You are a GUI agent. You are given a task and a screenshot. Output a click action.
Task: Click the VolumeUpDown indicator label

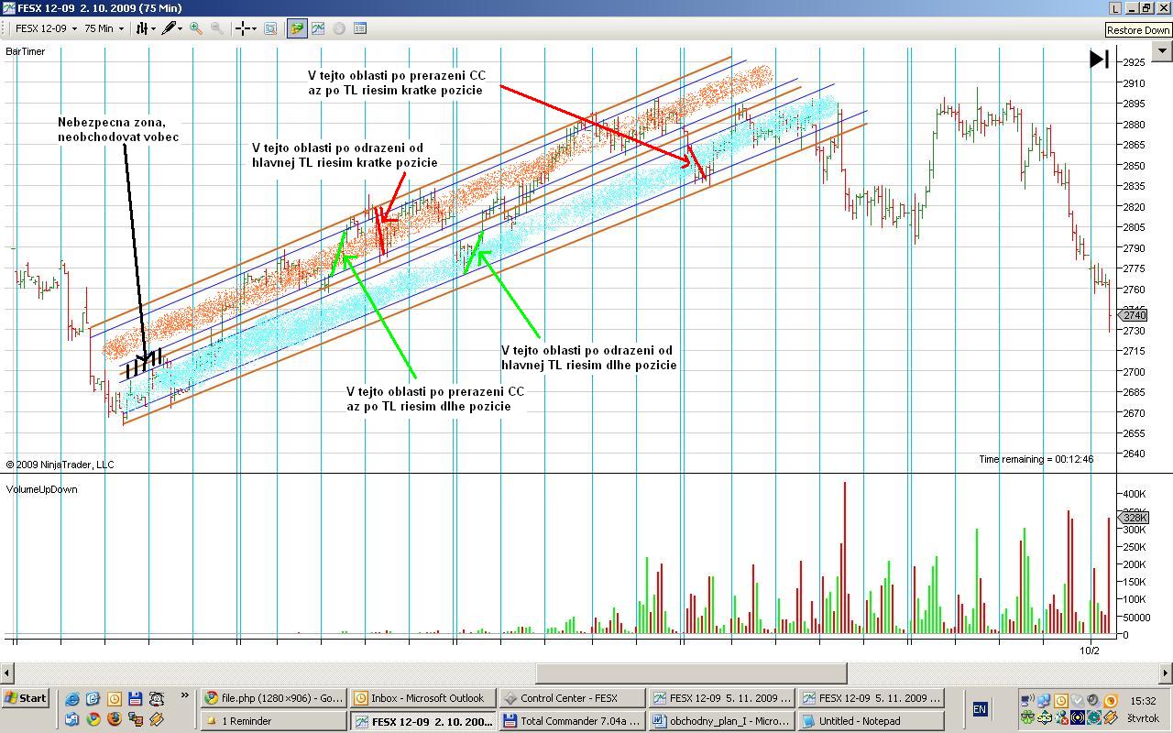(x=41, y=489)
